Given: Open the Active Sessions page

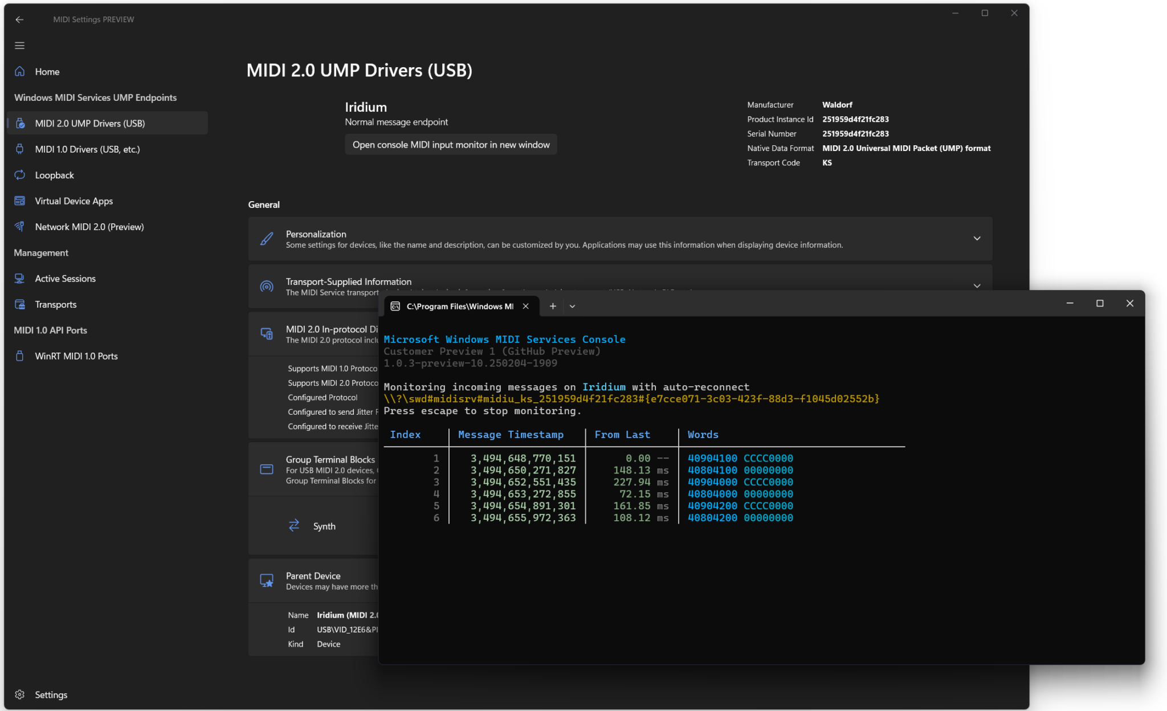Looking at the screenshot, I should click(x=66, y=278).
